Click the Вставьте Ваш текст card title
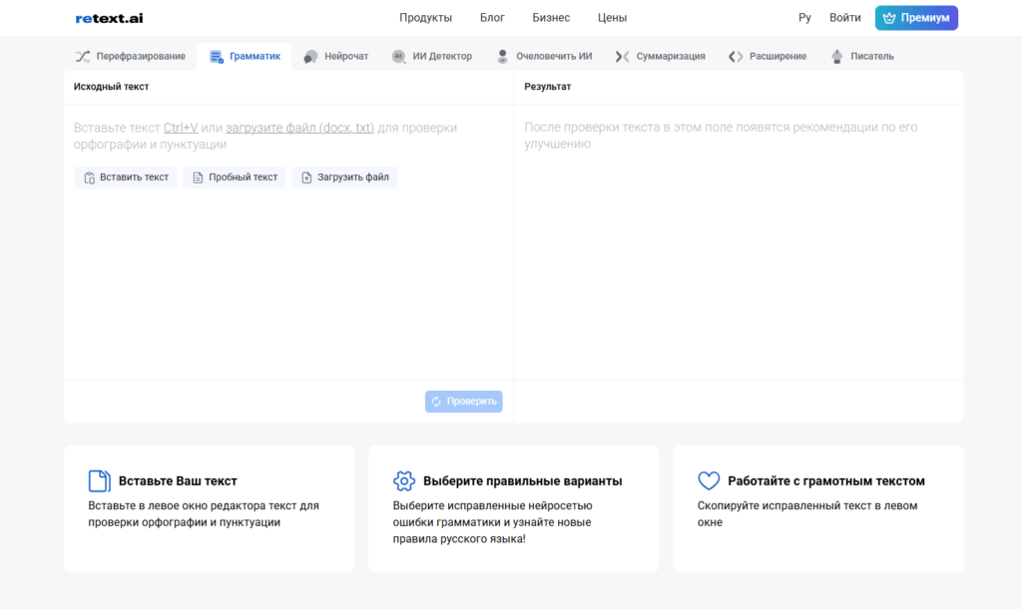Image resolution: width=1022 pixels, height=609 pixels. coord(178,480)
